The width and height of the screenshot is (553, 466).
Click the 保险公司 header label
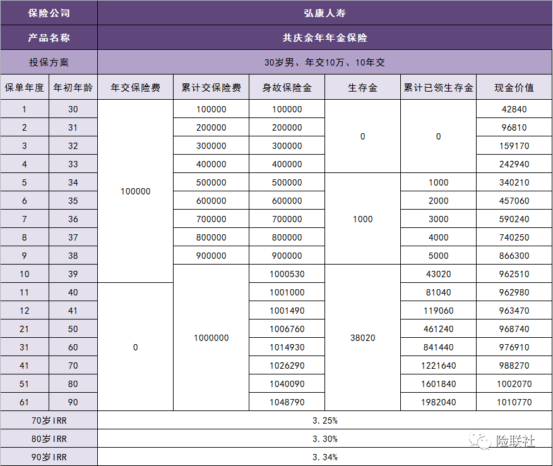pos(49,13)
